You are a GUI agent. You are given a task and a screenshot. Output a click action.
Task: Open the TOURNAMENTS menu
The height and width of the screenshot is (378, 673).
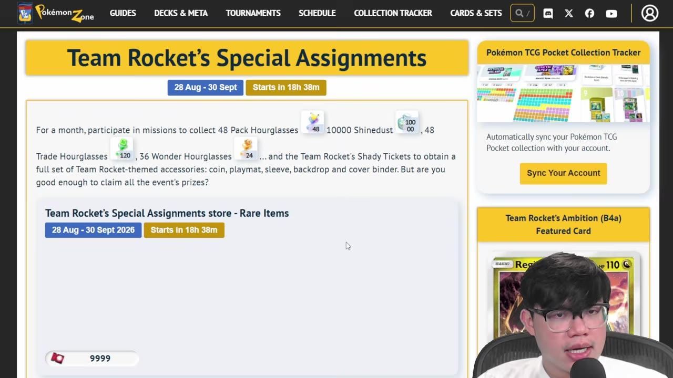coord(253,13)
